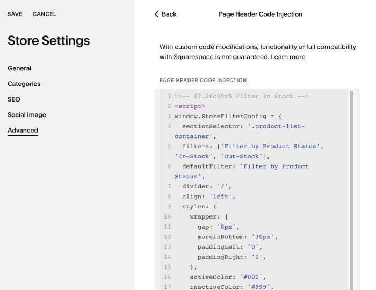The height and width of the screenshot is (290, 376).
Task: Click the activeColor '#000' value
Action: coord(251,277)
